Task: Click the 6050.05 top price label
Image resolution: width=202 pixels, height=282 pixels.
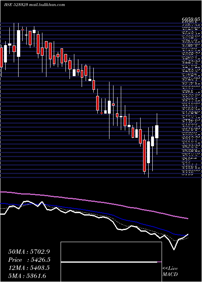Action: (x=191, y=19)
